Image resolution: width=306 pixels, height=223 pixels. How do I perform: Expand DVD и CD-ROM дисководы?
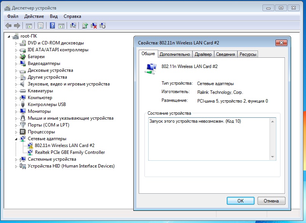(x=16, y=43)
